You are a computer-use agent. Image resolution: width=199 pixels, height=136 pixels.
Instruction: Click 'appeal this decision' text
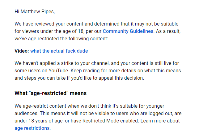coord(121,78)
